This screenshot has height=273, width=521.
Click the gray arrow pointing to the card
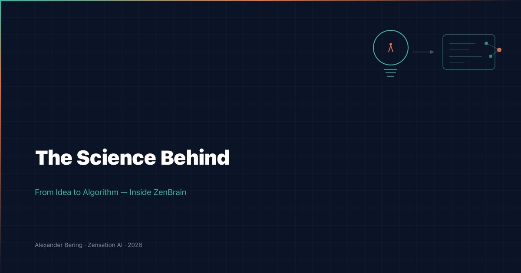point(423,52)
